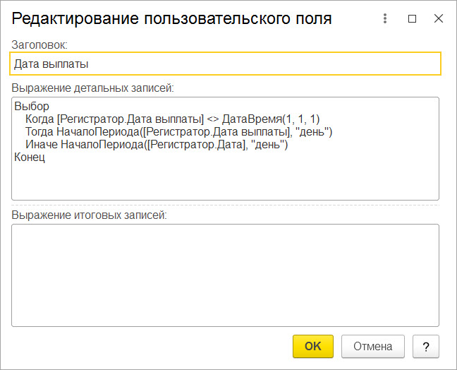Focus the Заголовок field containing Дата выплаты

click(x=225, y=64)
